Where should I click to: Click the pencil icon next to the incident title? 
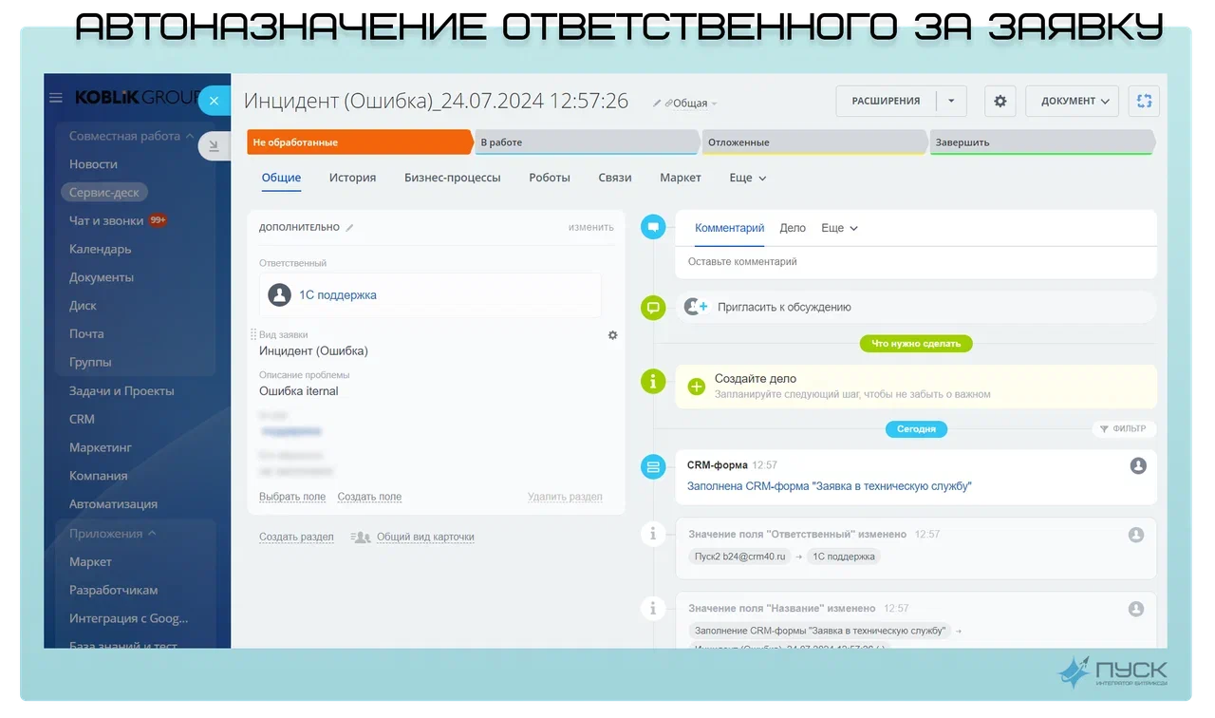tap(657, 103)
